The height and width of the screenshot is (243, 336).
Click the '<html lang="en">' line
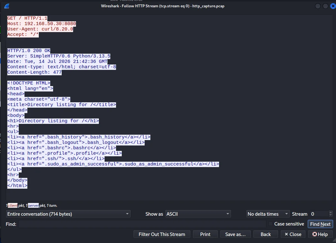click(30, 88)
